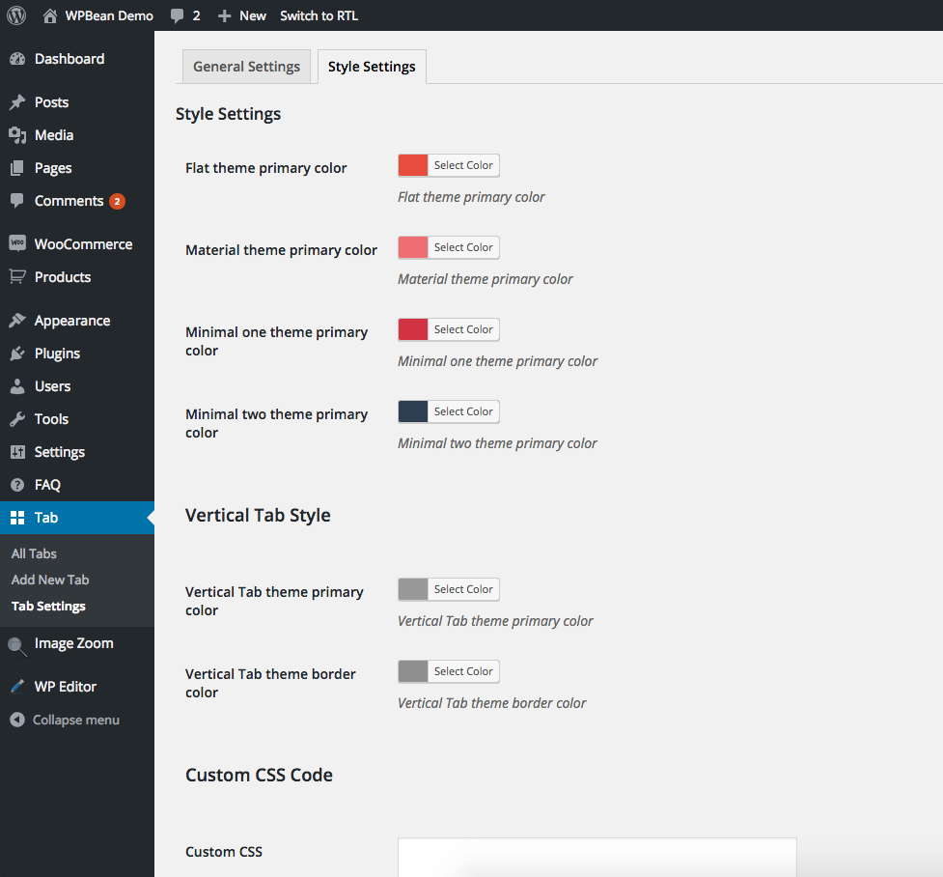Viewport: 943px width, 877px height.
Task: Go to All Tabs submenu link
Action: click(x=34, y=553)
